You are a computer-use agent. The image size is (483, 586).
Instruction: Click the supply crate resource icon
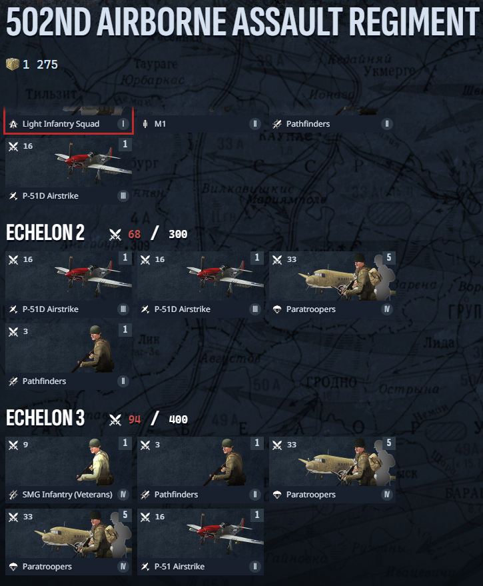click(x=13, y=64)
